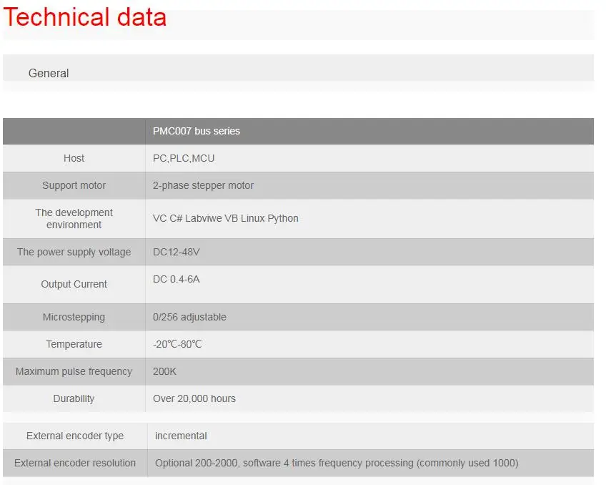Screen dimensions: 606x485
Task: Click the Technical data heading
Action: (84, 17)
